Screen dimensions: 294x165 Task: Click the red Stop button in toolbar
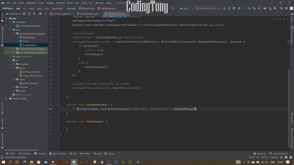coord(259,8)
